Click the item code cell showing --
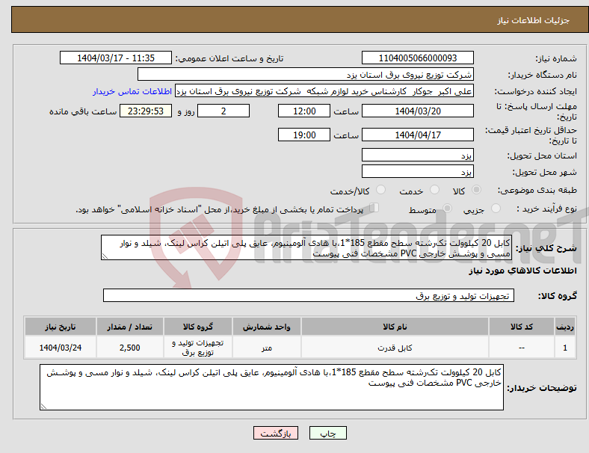Image resolution: width=589 pixels, height=453 pixels. point(522,348)
